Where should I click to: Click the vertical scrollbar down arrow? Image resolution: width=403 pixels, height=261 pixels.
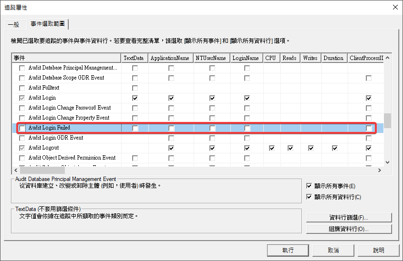[x=387, y=162]
